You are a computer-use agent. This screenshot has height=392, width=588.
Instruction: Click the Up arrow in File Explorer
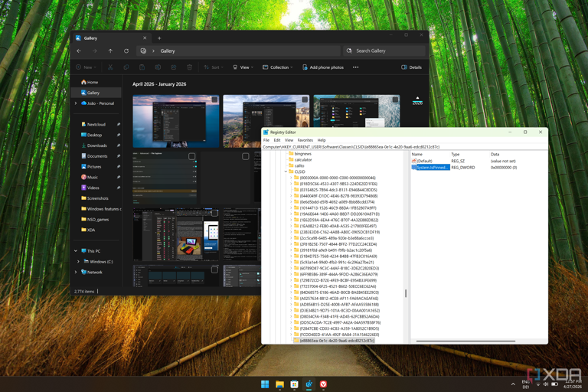coord(110,51)
